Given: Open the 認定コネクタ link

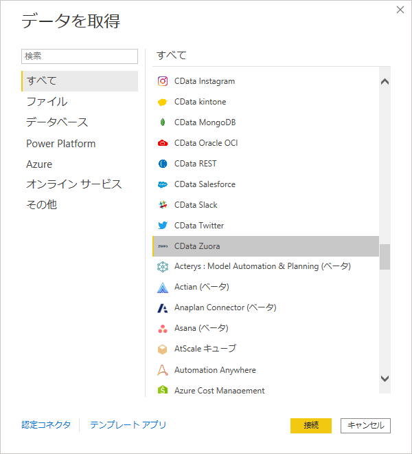Looking at the screenshot, I should pyautogui.click(x=46, y=424).
